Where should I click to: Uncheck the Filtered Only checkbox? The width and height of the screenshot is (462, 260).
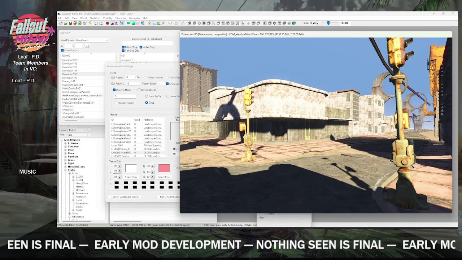tap(123, 47)
